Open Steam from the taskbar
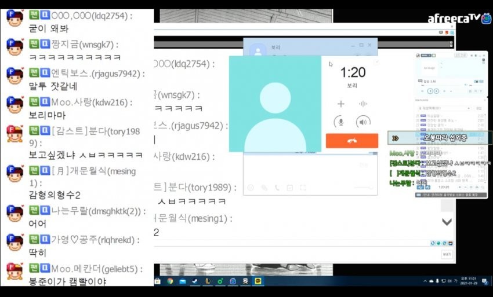The width and height of the screenshot is (493, 297). coord(195,281)
